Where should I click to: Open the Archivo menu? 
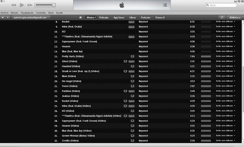tap(5, 13)
